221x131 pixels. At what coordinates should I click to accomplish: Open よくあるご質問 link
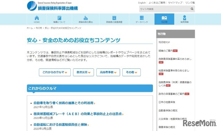(157, 3)
